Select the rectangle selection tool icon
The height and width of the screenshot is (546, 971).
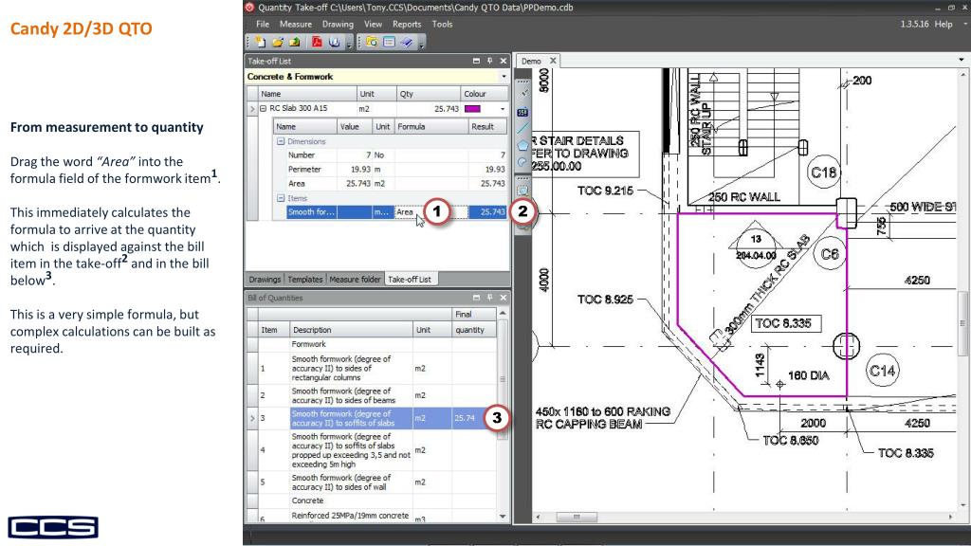click(x=522, y=190)
